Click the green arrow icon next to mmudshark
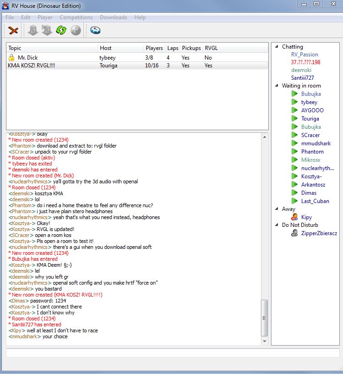 (x=294, y=143)
